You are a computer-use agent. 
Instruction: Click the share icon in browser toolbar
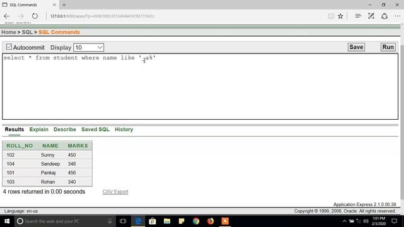point(384,16)
